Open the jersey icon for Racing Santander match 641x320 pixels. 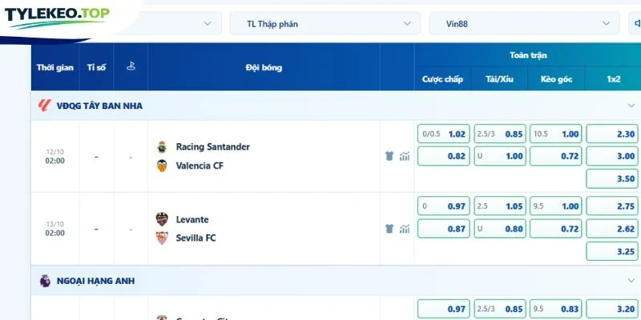point(389,156)
